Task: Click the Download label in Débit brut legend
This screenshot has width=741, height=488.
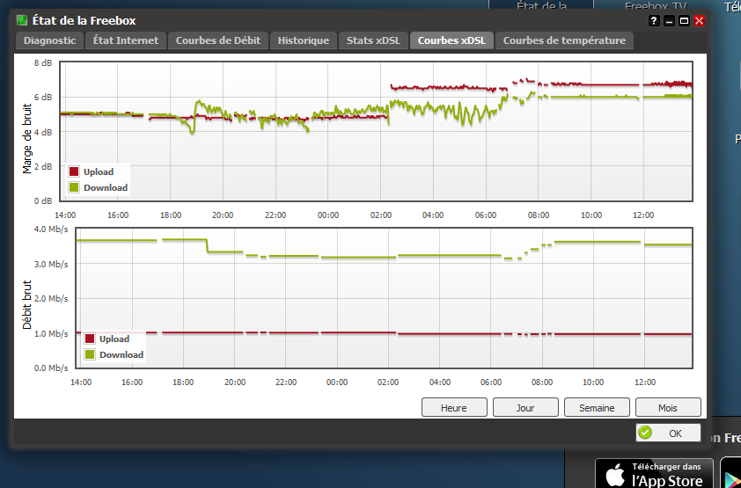Action: [x=121, y=354]
